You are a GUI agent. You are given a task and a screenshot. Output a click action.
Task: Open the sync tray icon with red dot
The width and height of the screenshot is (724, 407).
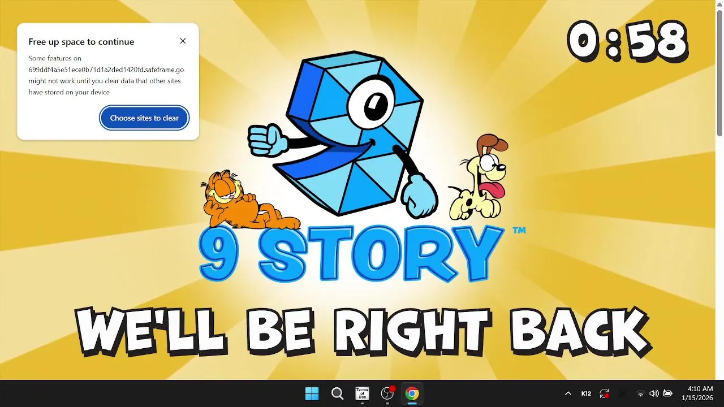605,393
